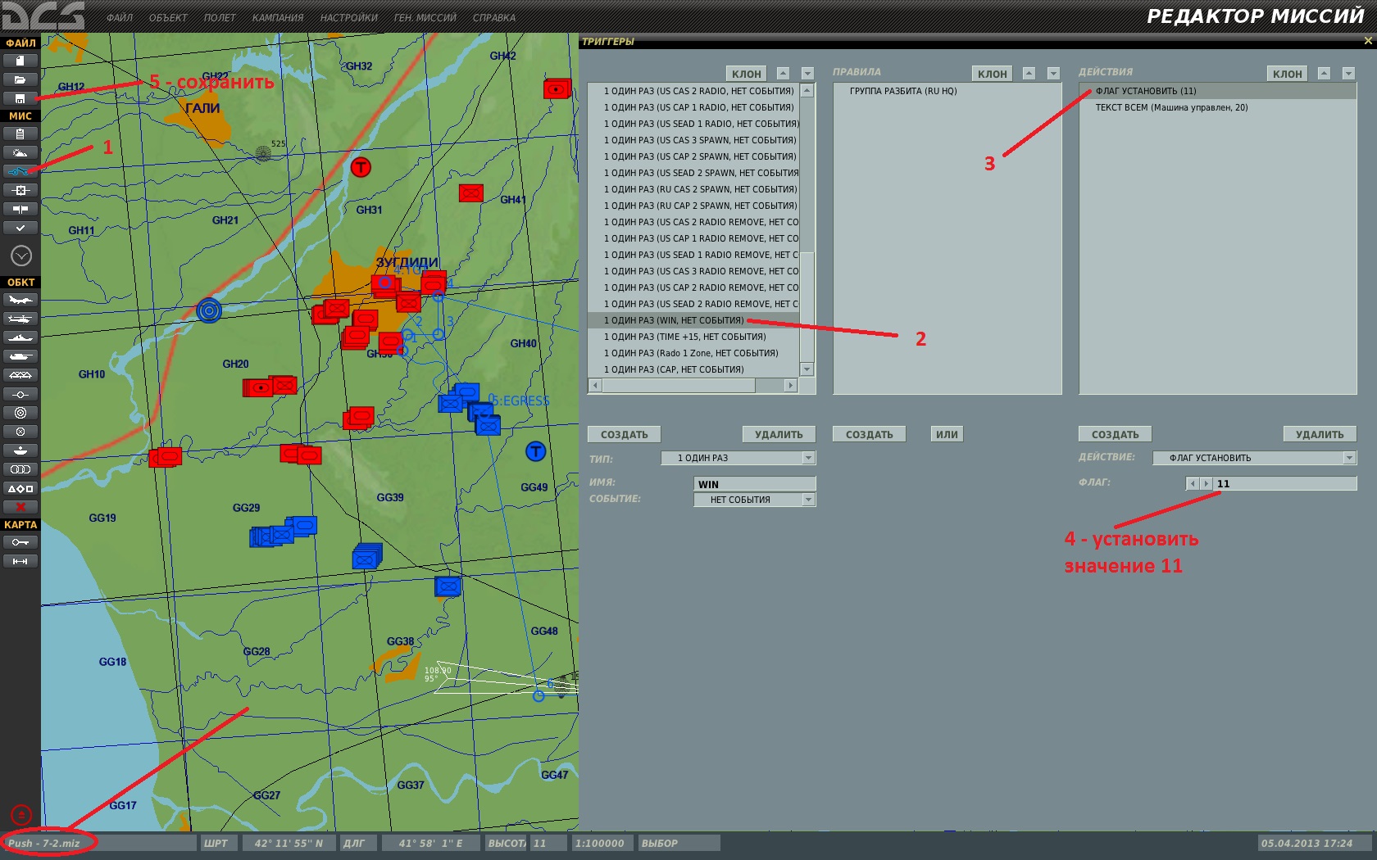Select the crossed-circle target tool

click(20, 432)
